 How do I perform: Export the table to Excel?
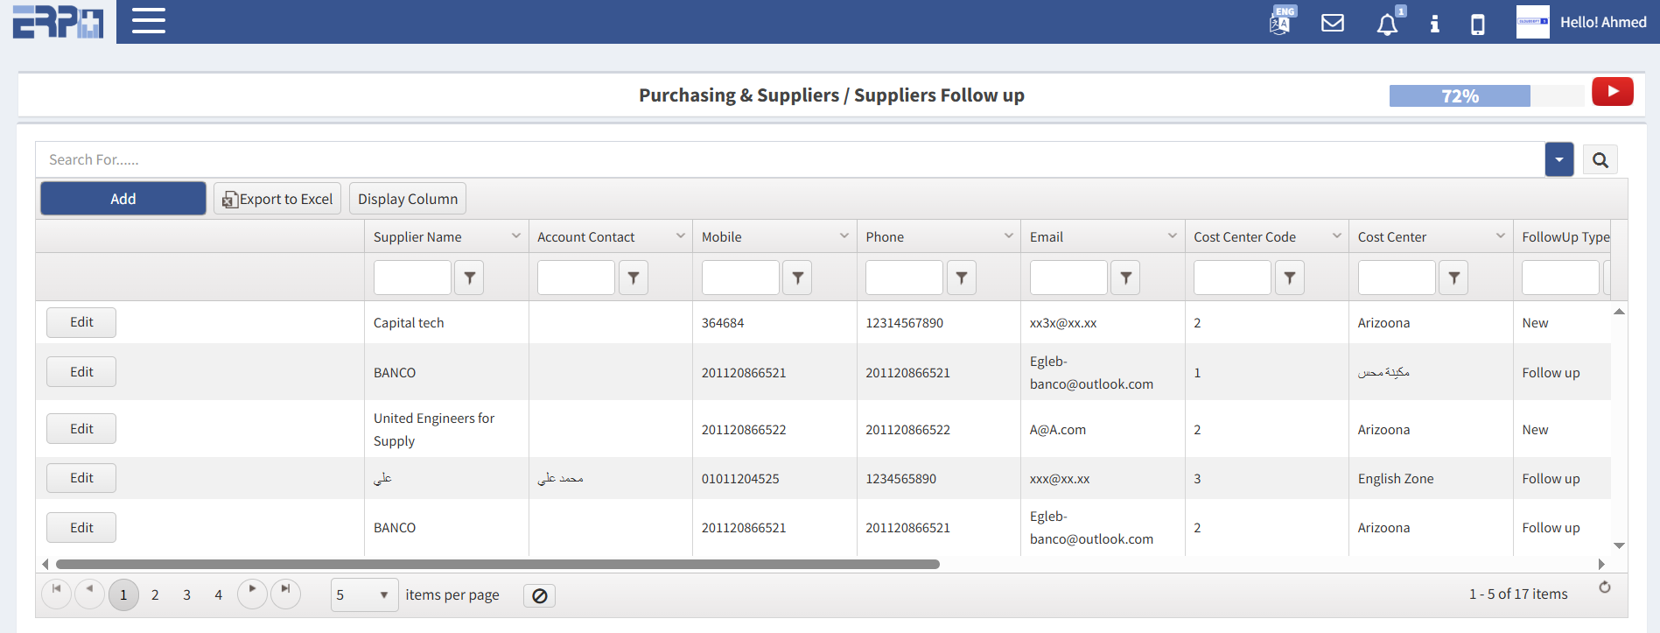[277, 199]
